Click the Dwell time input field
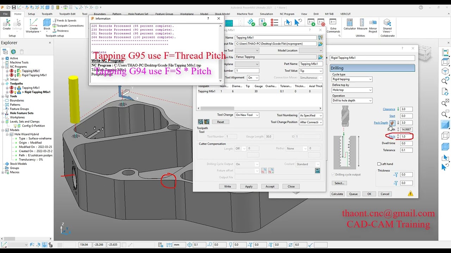This screenshot has height=253, width=451. [x=406, y=143]
